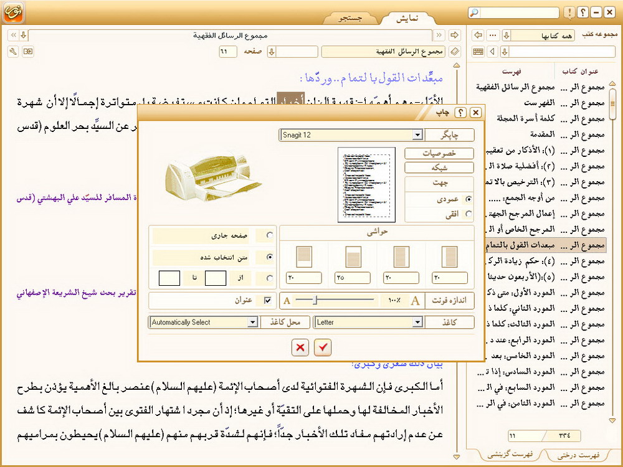Click the export page icon next to wrench
The image size is (623, 467).
tap(28, 51)
